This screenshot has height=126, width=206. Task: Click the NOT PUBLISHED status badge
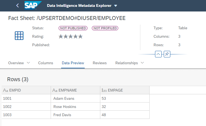coord(73,28)
